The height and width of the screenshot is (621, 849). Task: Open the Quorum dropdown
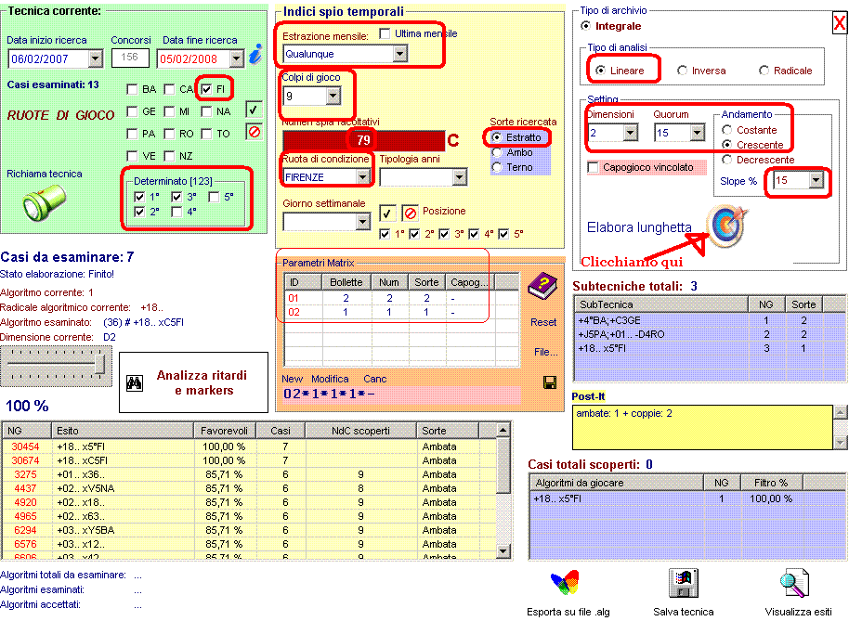click(698, 133)
